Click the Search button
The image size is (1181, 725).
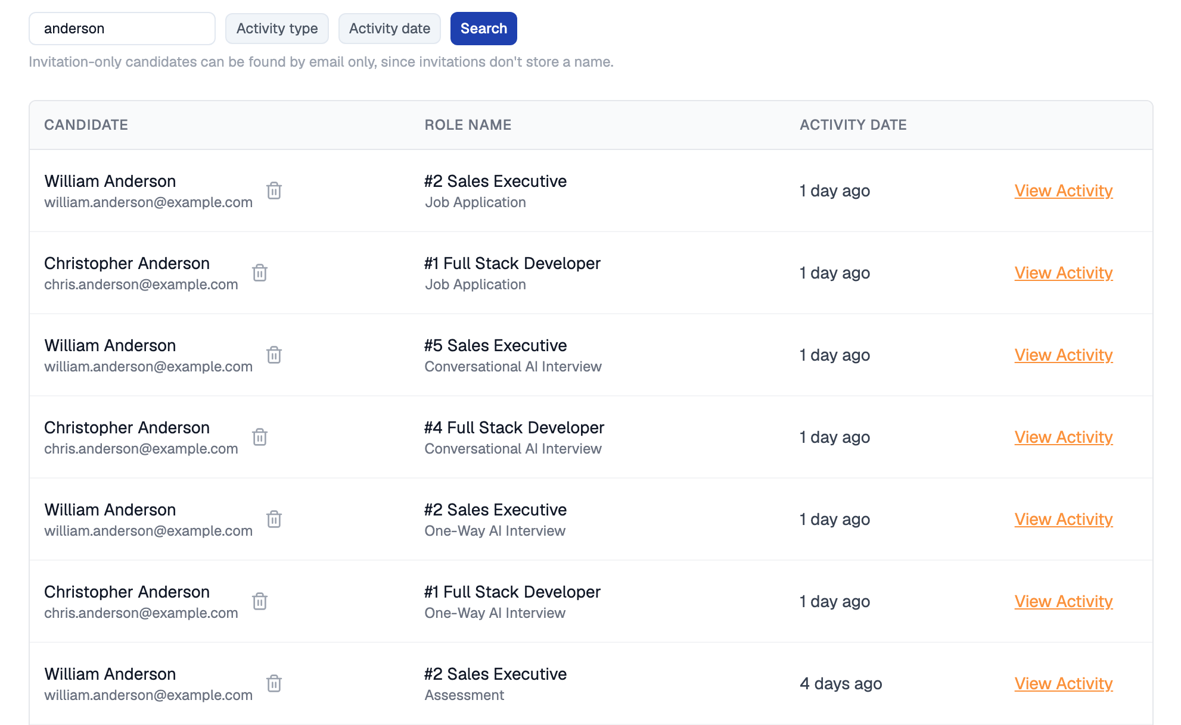pos(484,29)
